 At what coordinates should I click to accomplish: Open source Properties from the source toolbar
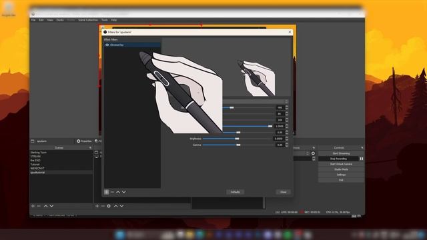pos(84,141)
